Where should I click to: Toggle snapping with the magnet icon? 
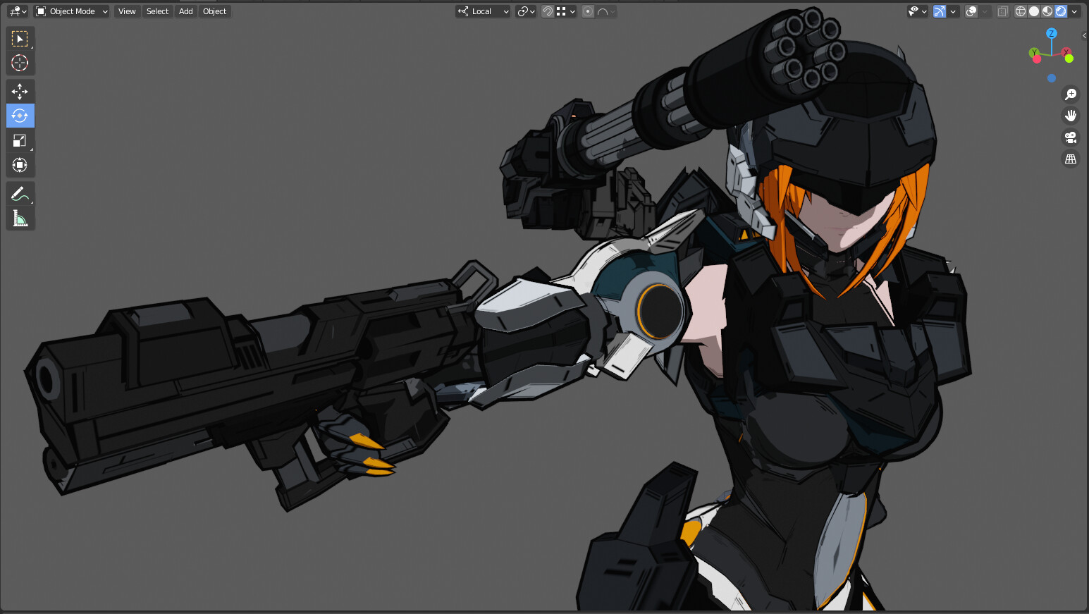pos(547,11)
